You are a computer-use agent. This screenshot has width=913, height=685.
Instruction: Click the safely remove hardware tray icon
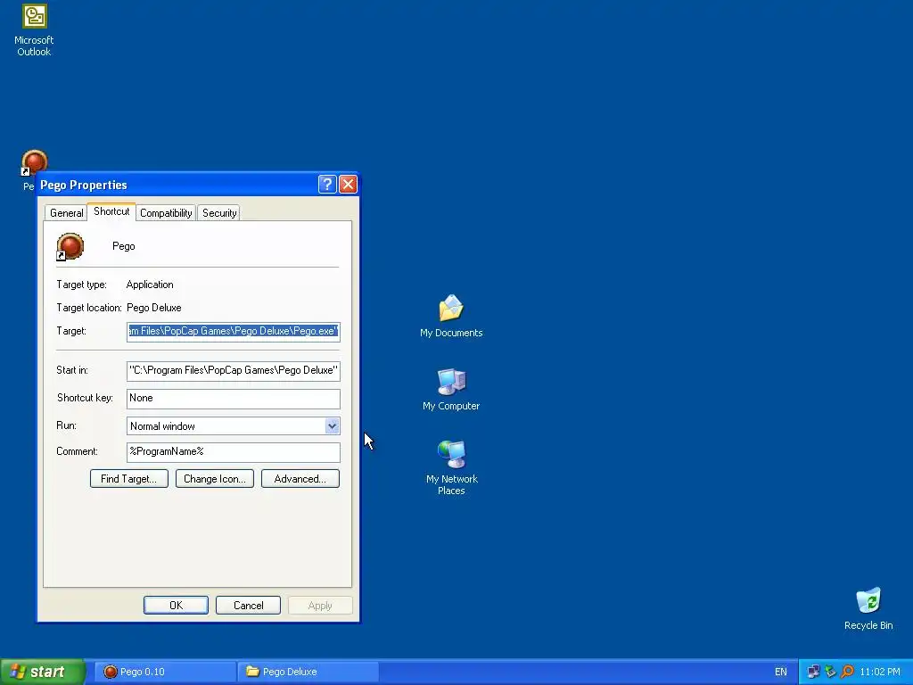point(830,672)
